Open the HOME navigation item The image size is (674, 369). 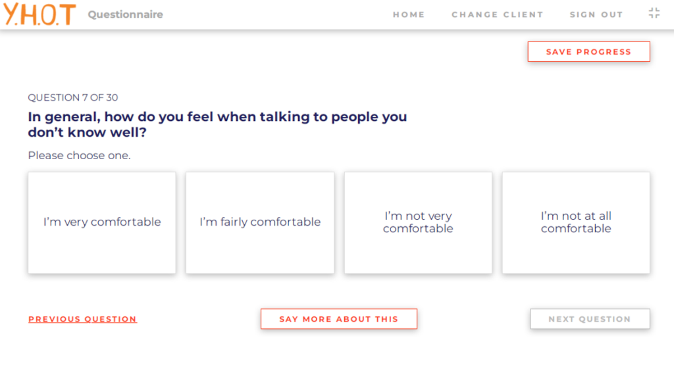point(409,14)
